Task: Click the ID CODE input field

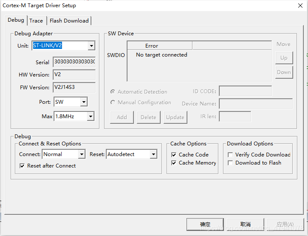Action: [x=246, y=91]
